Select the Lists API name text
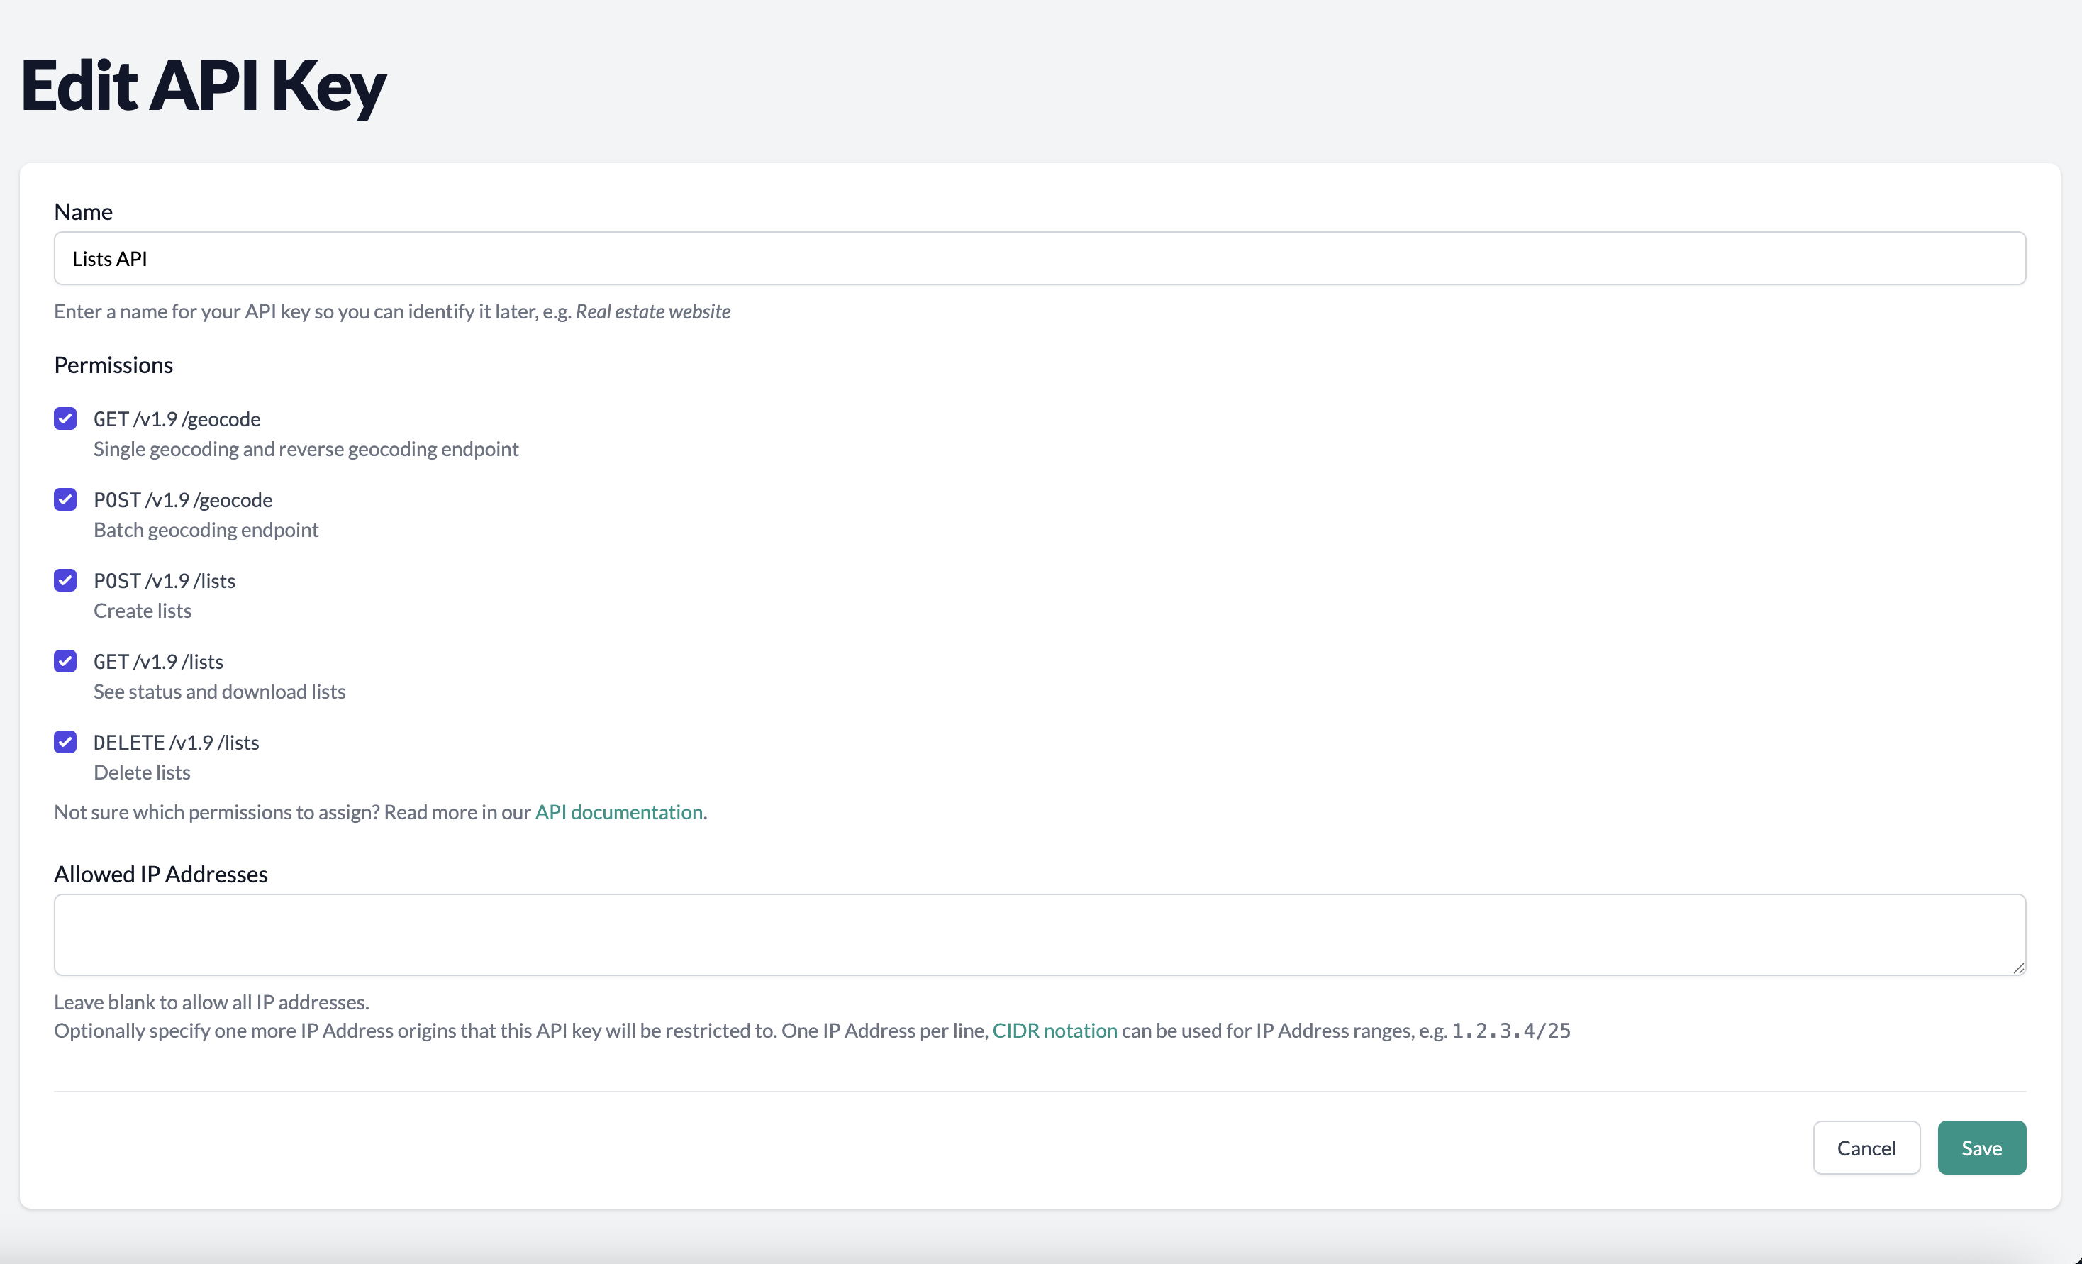This screenshot has width=2082, height=1264. [x=110, y=258]
